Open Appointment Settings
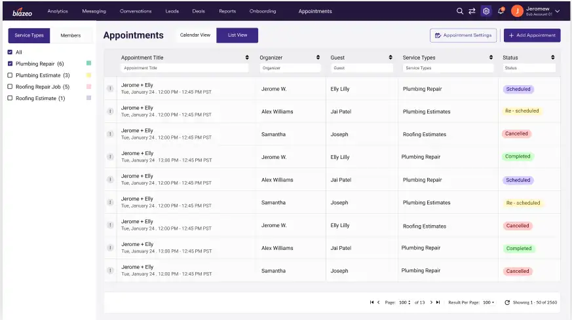This screenshot has height=320, width=572. tap(463, 35)
